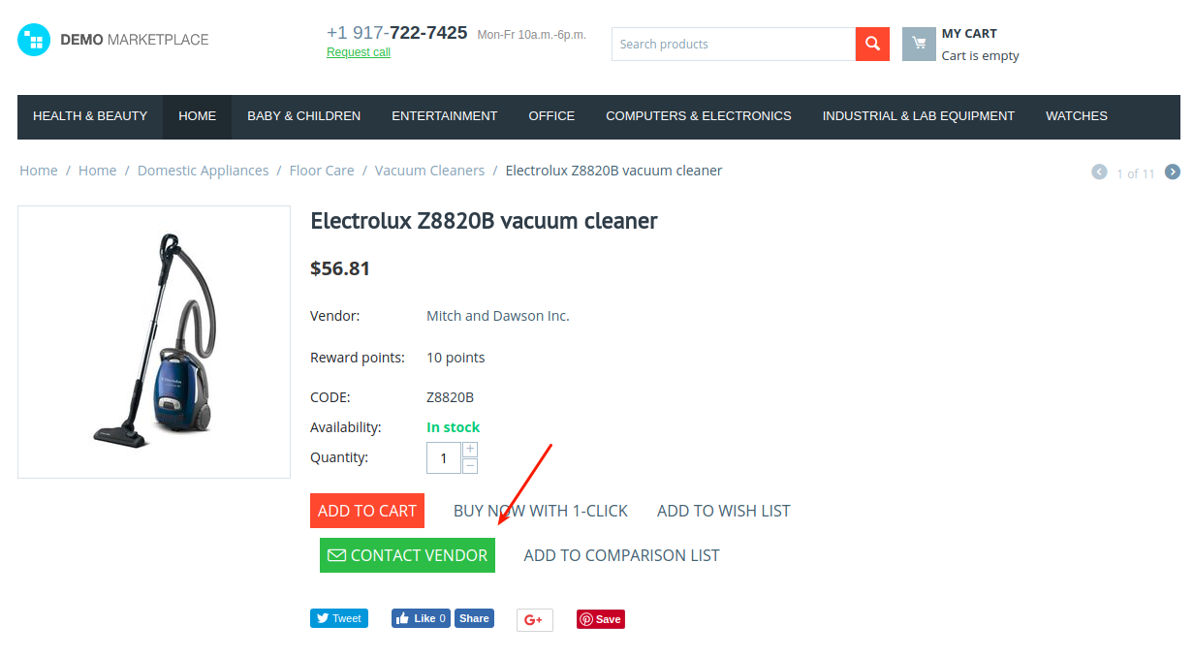Viewport: 1194px width, 657px height.
Task: Open Computers & Electronics menu
Action: pyautogui.click(x=699, y=116)
